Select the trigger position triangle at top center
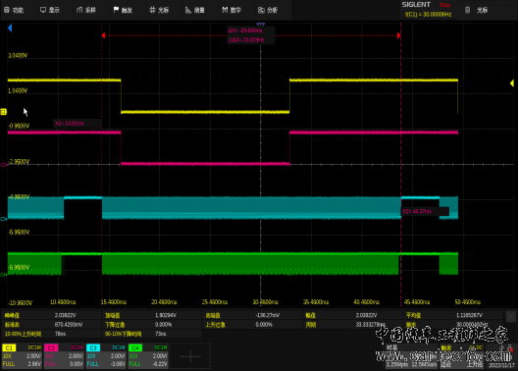 click(x=261, y=25)
